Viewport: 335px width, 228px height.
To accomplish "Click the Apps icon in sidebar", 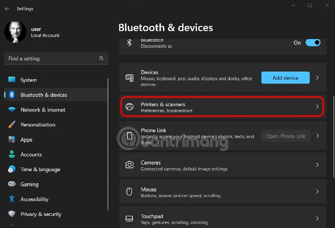I will (12, 140).
